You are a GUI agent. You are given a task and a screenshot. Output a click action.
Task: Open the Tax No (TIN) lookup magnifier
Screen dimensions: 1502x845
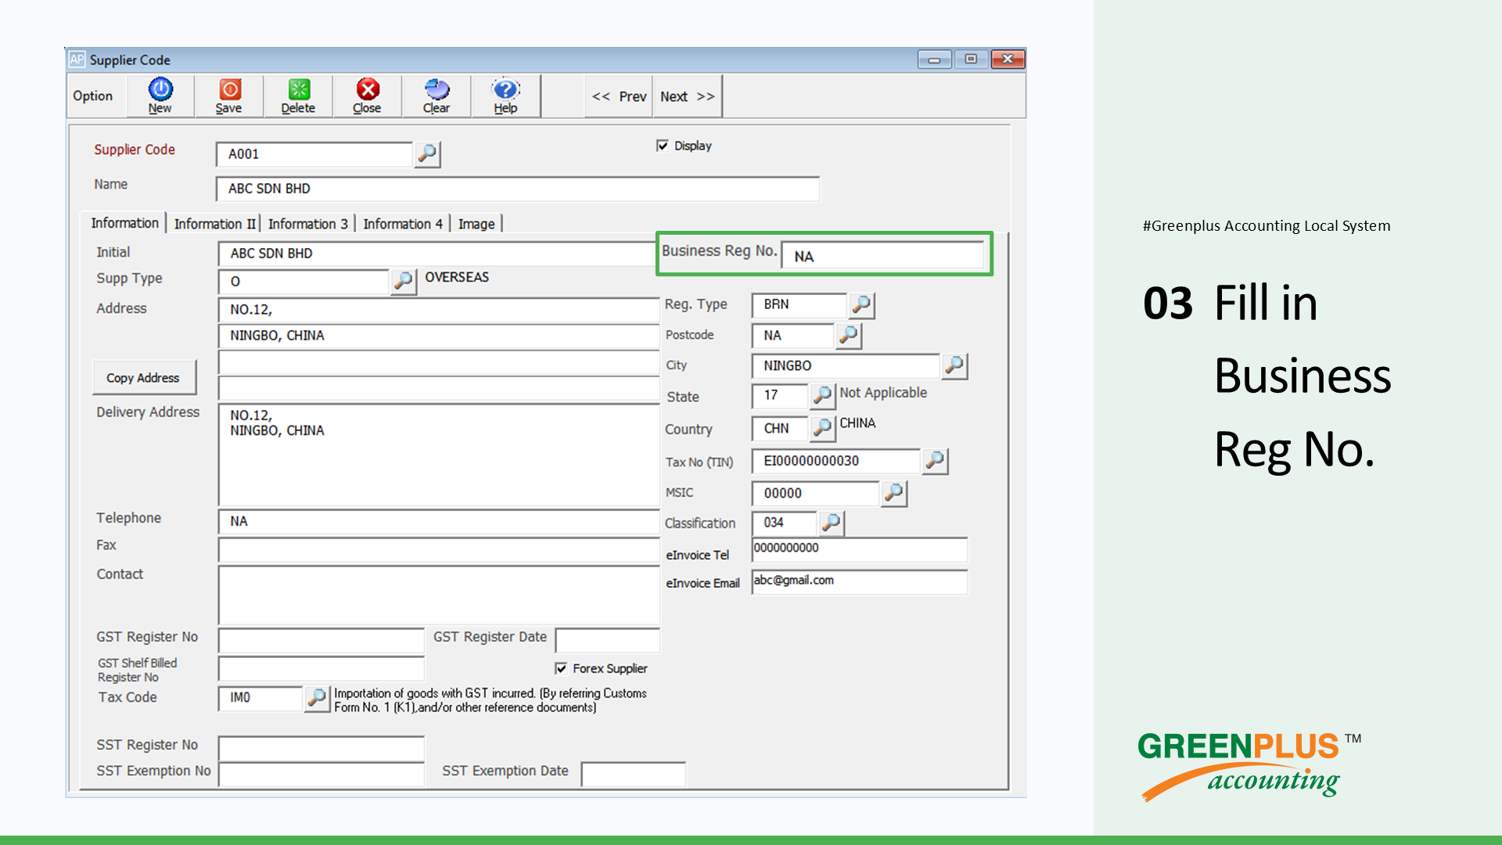[x=935, y=461]
